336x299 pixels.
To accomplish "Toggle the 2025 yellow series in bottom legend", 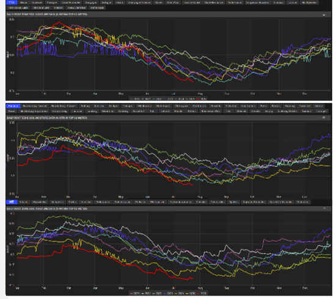I will pyautogui.click(x=190, y=294).
